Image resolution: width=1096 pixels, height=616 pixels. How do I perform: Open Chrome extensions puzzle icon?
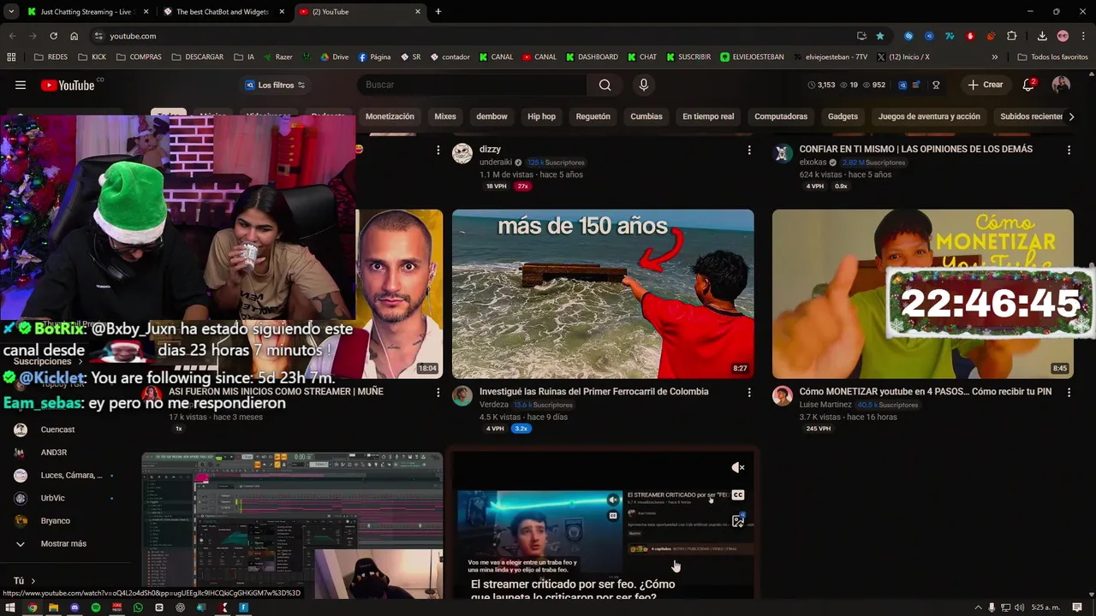coord(1012,36)
